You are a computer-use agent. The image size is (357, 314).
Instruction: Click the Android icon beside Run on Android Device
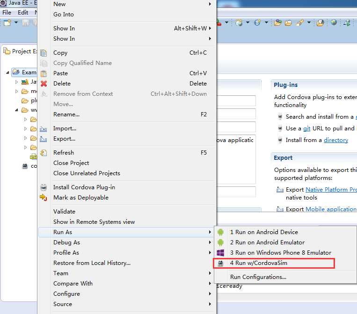point(220,232)
